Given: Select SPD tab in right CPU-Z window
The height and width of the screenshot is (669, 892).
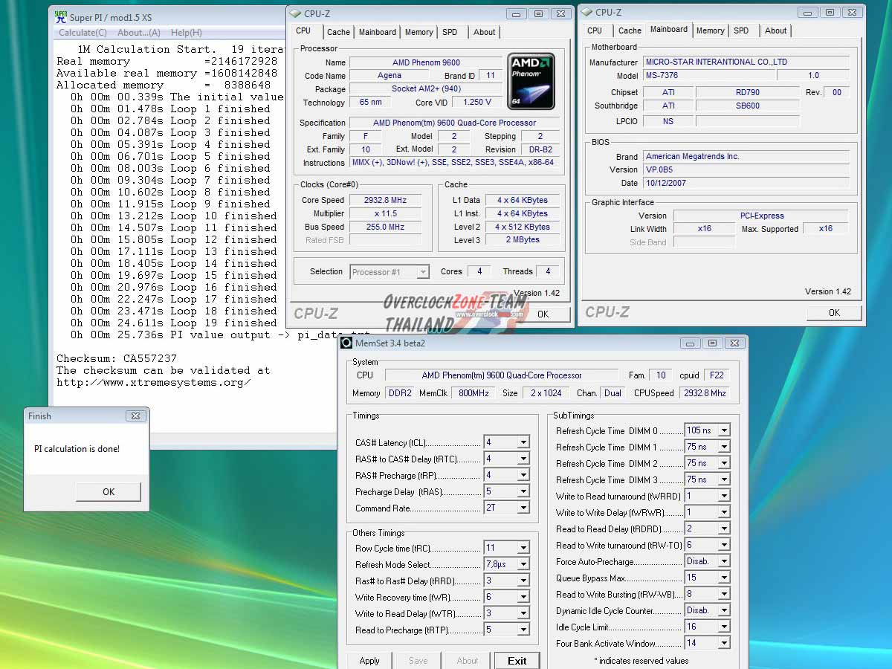Looking at the screenshot, I should click(741, 30).
